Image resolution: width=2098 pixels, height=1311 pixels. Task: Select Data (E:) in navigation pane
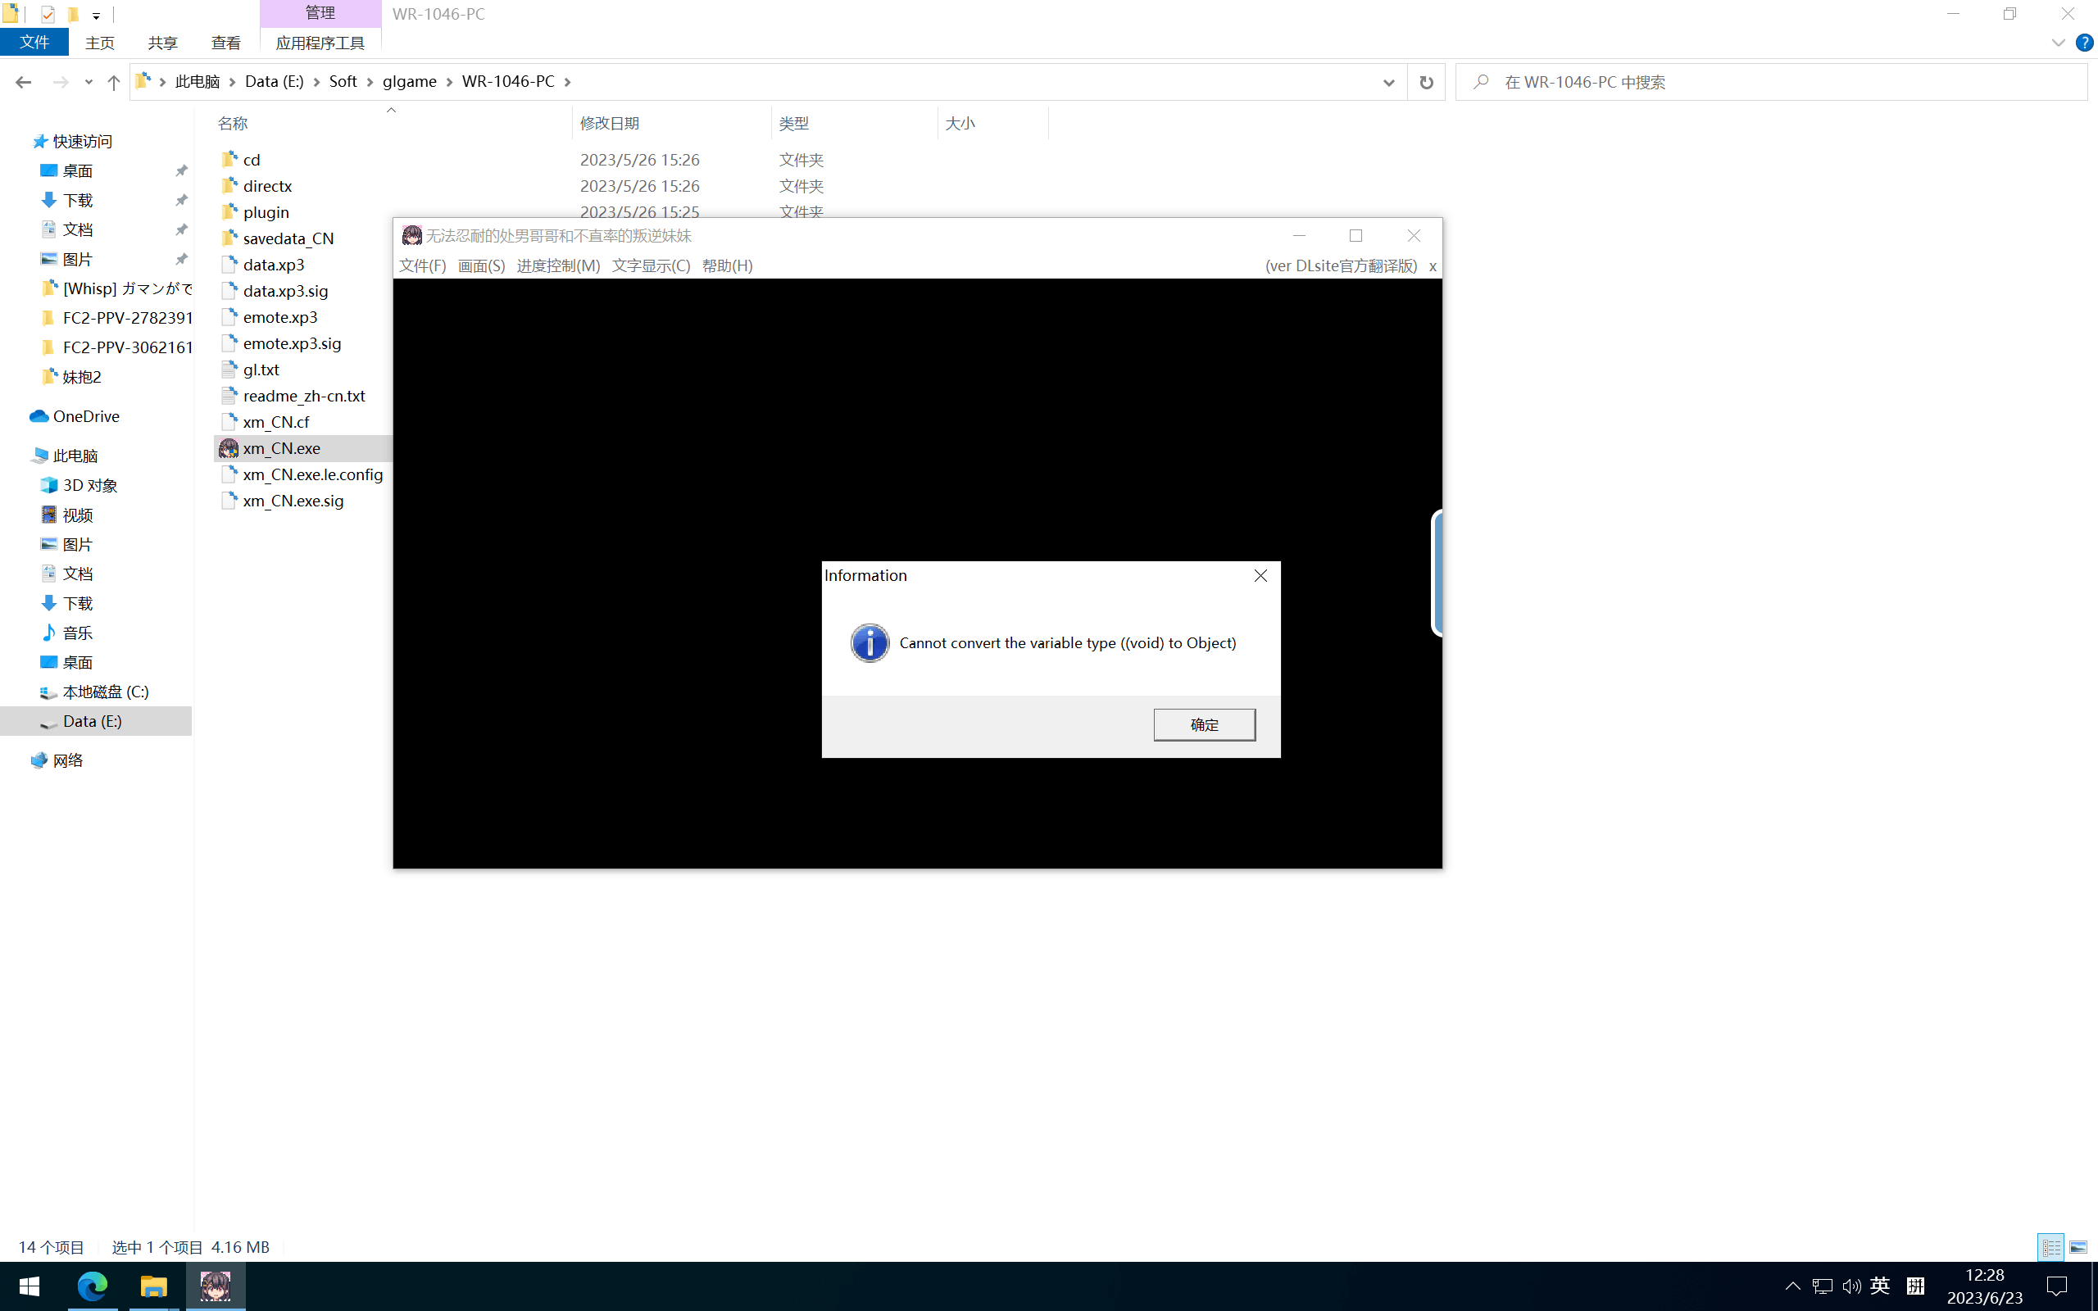92,721
